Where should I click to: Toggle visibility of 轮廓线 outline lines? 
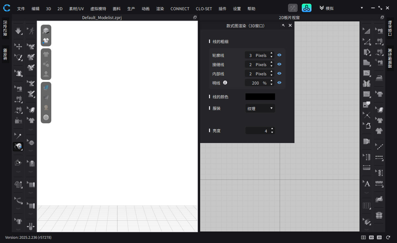pos(279,55)
